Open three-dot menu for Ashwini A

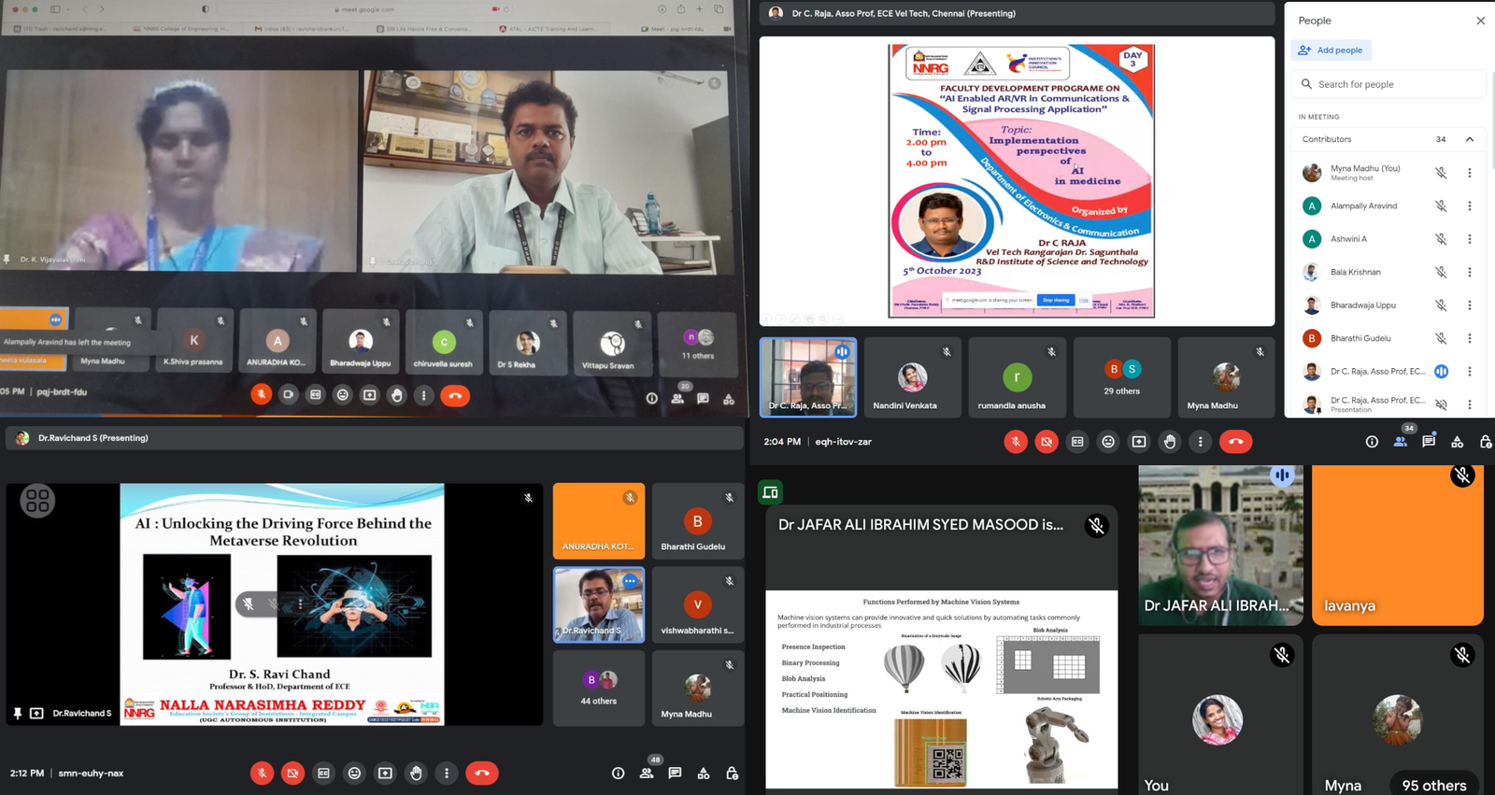1470,239
